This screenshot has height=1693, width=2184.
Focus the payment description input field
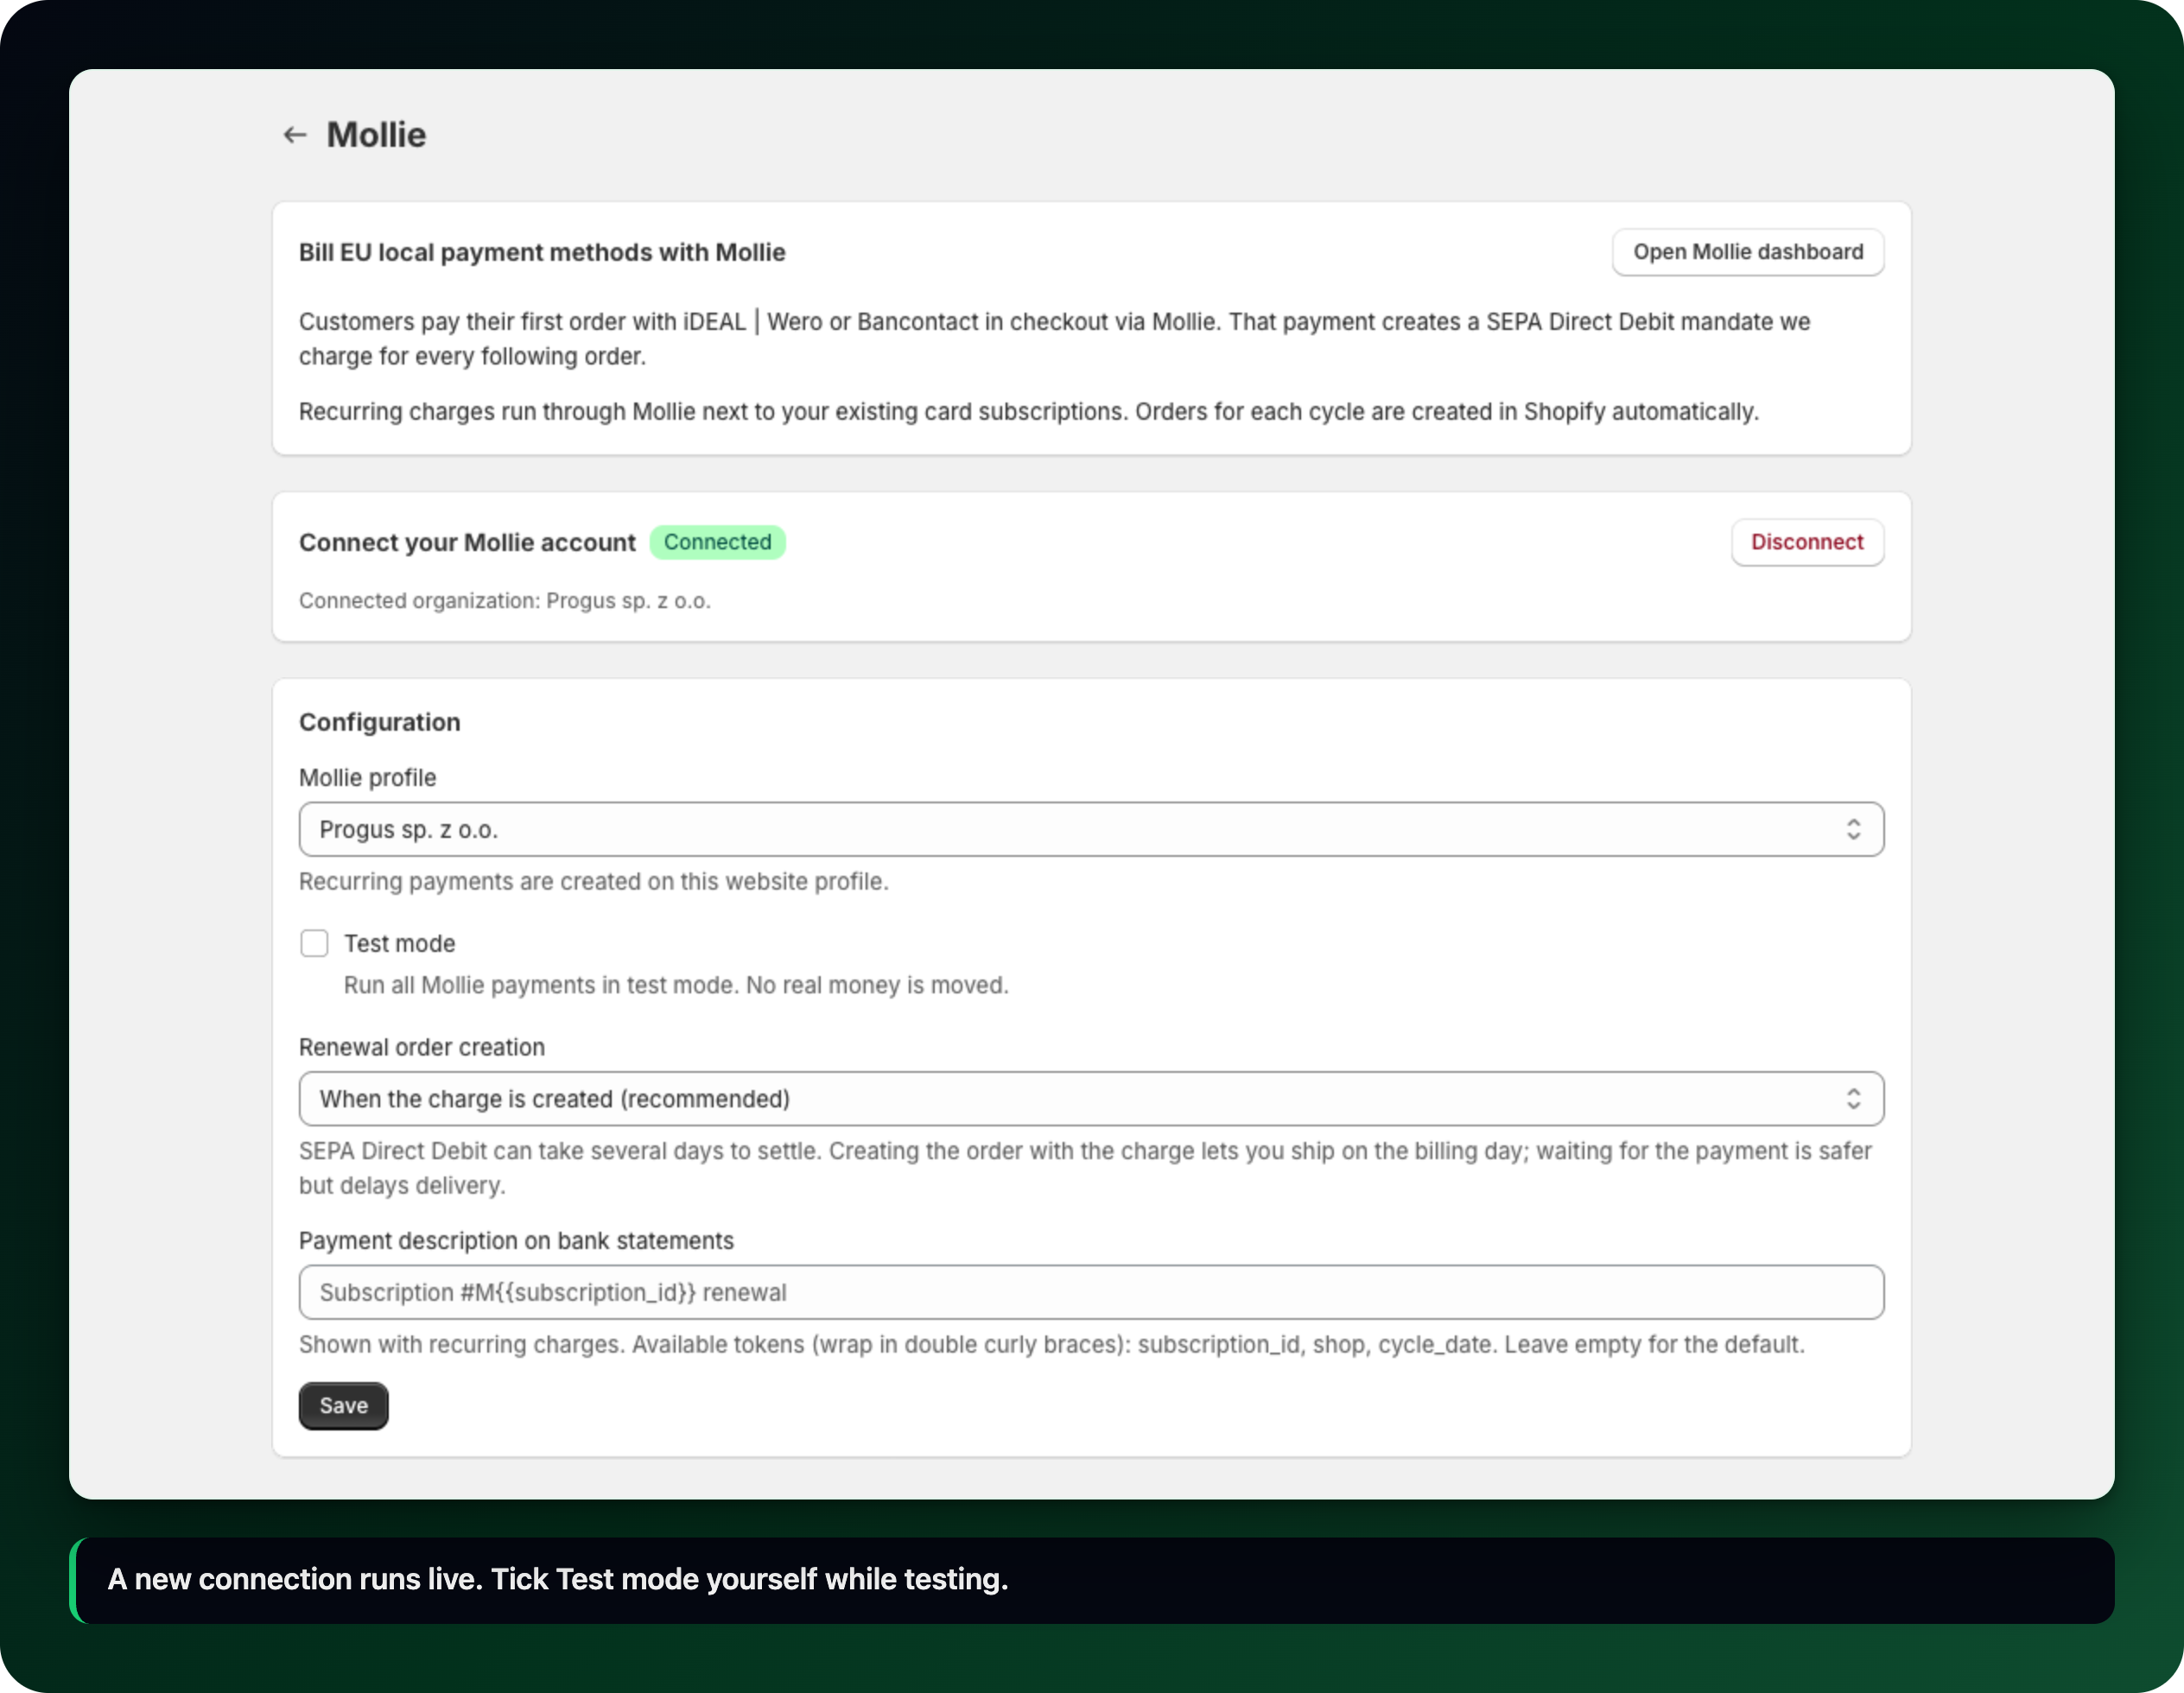[1091, 1292]
